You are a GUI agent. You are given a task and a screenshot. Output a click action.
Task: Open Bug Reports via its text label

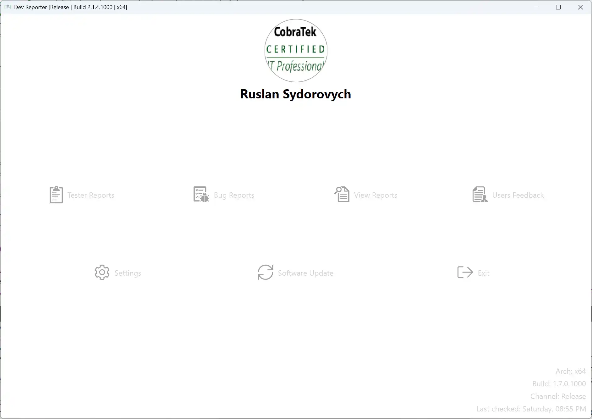234,195
